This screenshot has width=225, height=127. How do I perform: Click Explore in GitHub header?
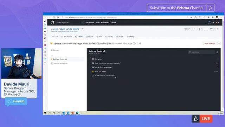[113, 23]
